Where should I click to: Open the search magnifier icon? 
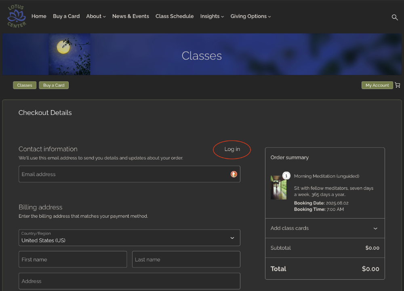(395, 17)
